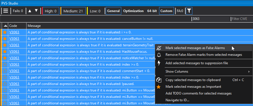This screenshot has height=106, width=253.
Task: Select message ending 'cancelButton != null.'
Action: (x=90, y=39)
